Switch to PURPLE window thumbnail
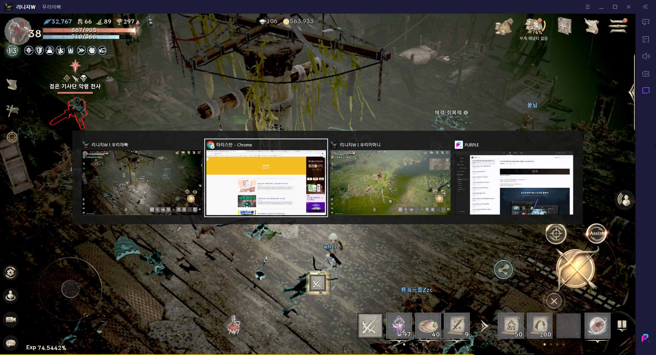Viewport: 656px width, 355px height. 514,178
